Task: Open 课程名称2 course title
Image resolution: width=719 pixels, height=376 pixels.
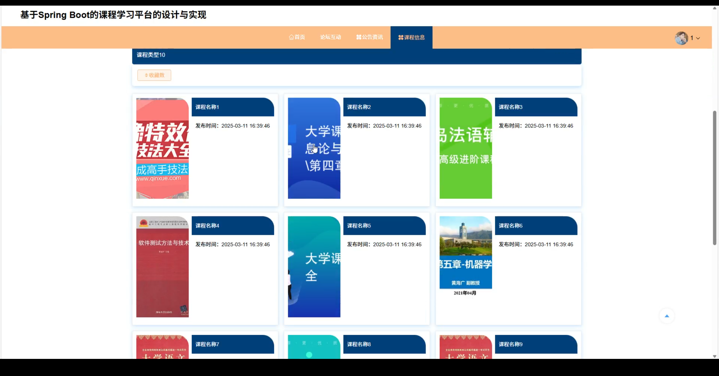Action: (359, 107)
